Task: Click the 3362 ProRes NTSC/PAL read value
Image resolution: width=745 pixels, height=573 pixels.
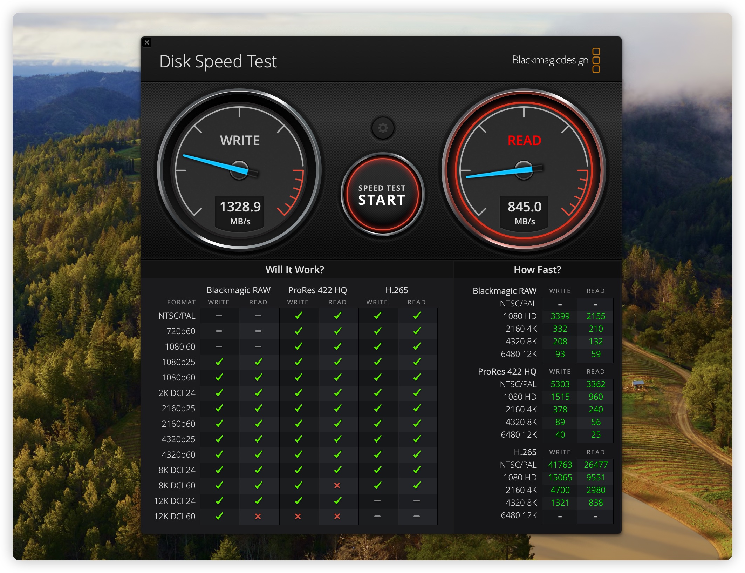Action: click(596, 384)
